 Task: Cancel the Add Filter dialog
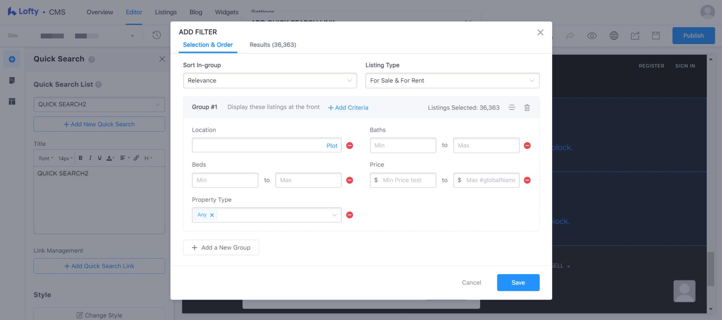click(471, 283)
